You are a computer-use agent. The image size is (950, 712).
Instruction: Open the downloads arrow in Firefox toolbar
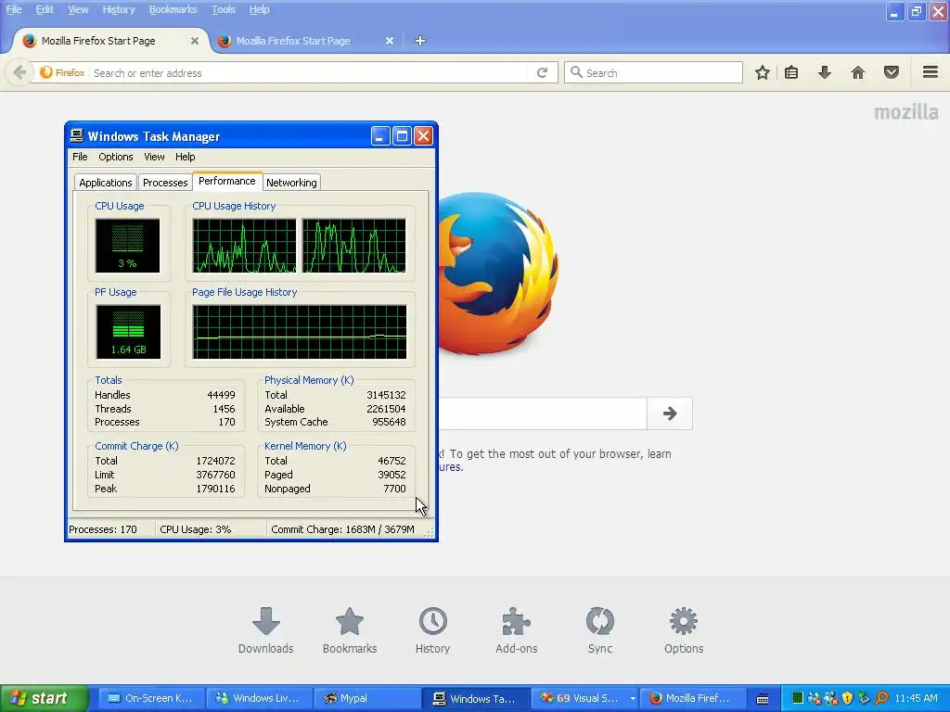pos(825,72)
